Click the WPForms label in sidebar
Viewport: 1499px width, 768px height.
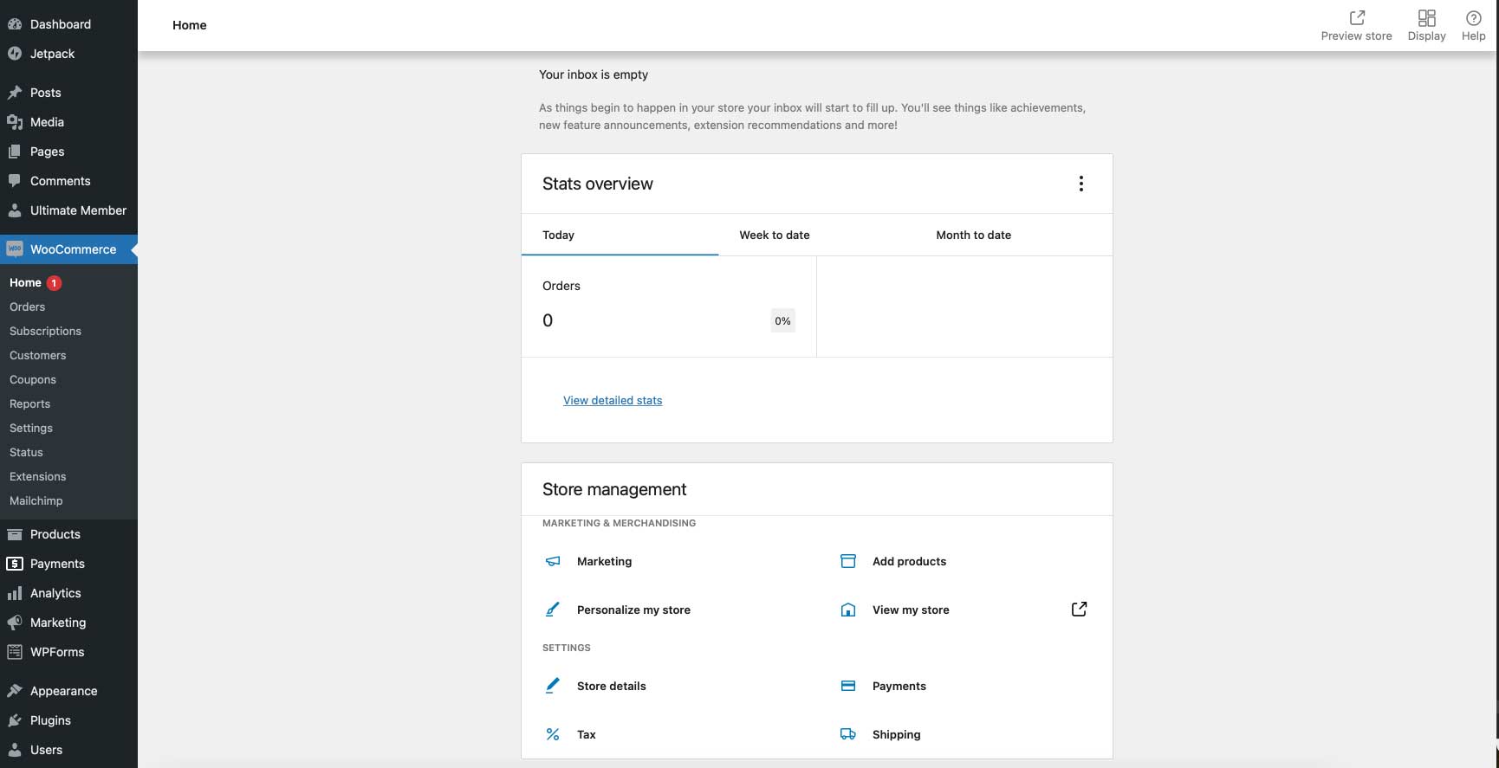point(57,652)
